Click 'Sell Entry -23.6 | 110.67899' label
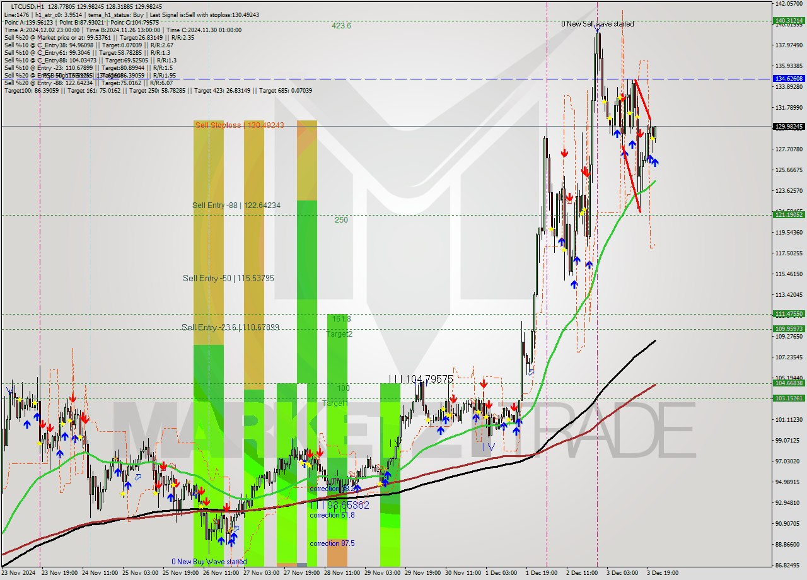Viewport: 807px width, 580px height. pyautogui.click(x=230, y=327)
